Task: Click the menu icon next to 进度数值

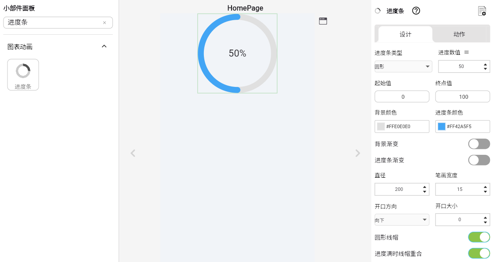Action: pos(467,52)
